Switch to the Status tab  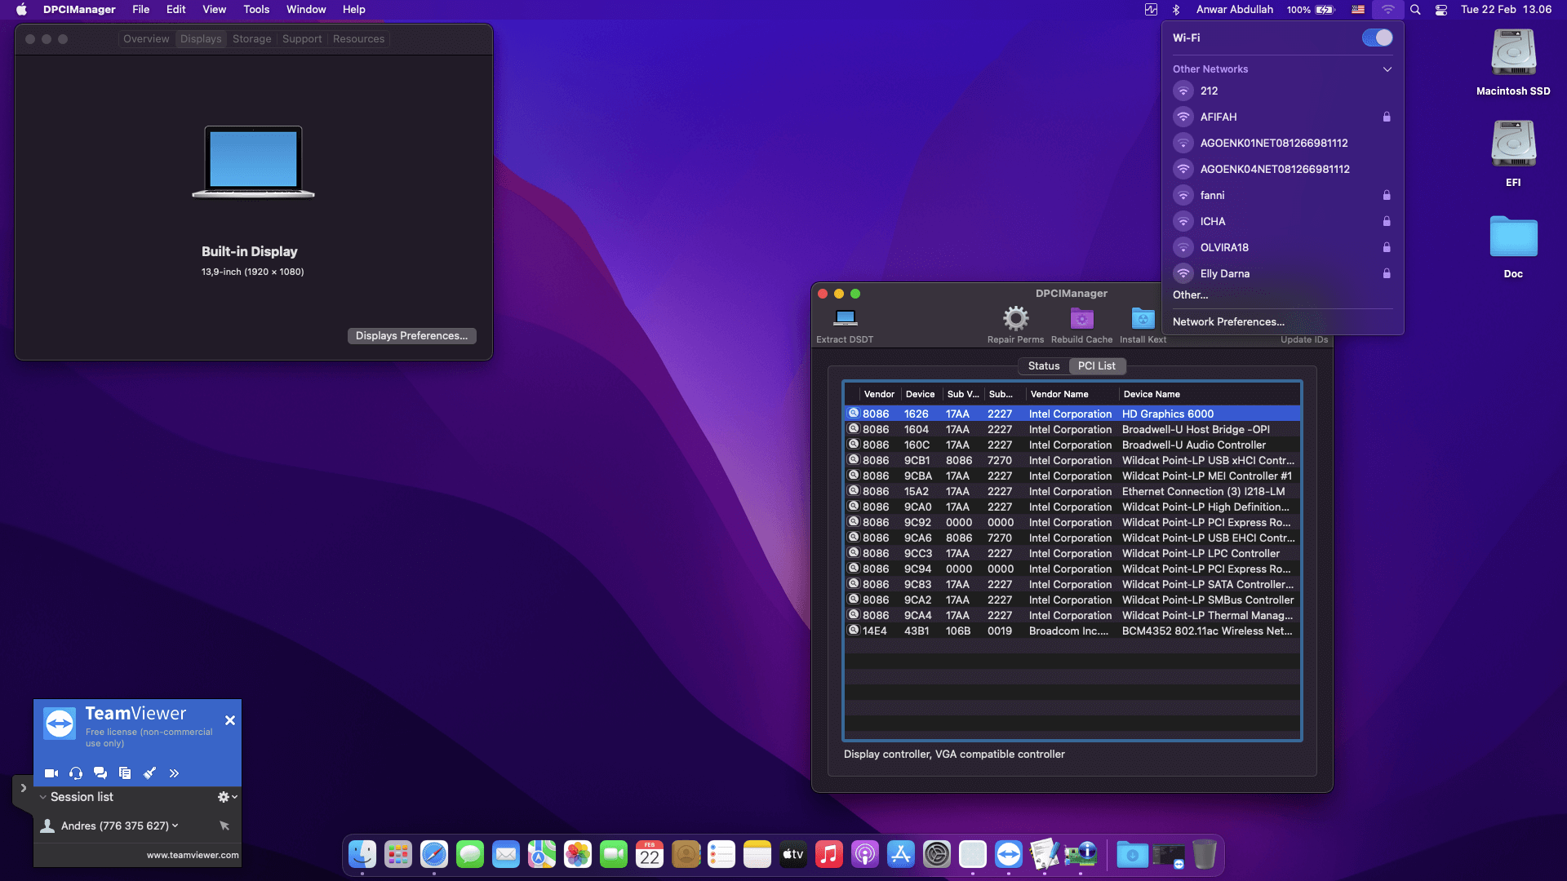[x=1044, y=366]
